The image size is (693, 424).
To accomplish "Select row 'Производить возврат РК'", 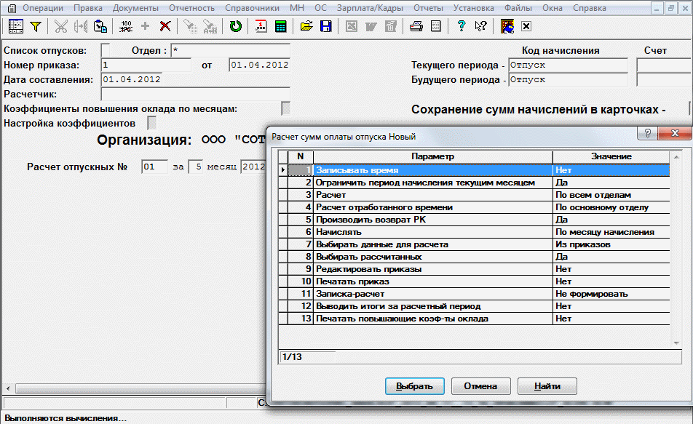I will pyautogui.click(x=474, y=220).
